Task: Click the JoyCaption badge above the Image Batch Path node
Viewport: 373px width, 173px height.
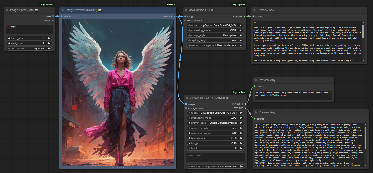Action: (x=47, y=5)
